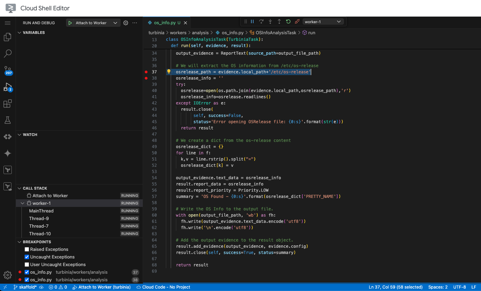Disconnect the debugger
481x291 pixels.
(297, 21)
